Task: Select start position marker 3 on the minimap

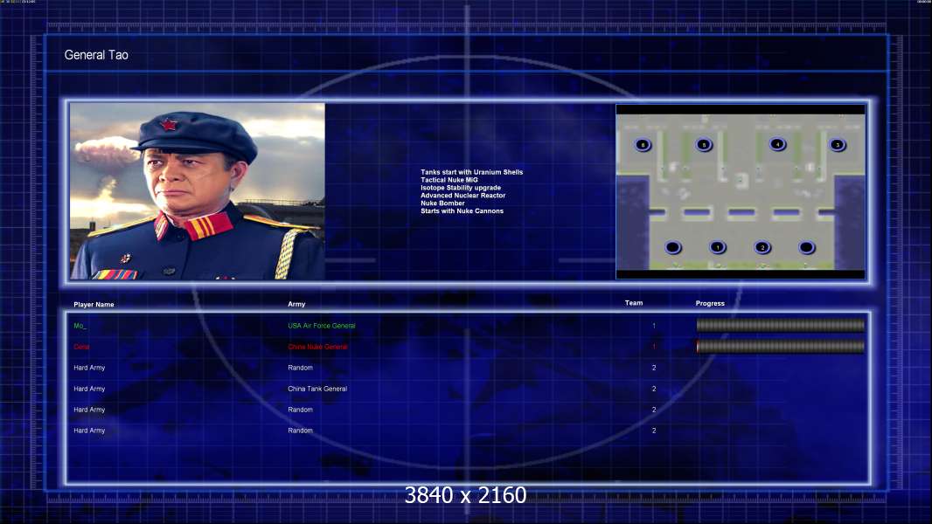Action: click(x=838, y=145)
